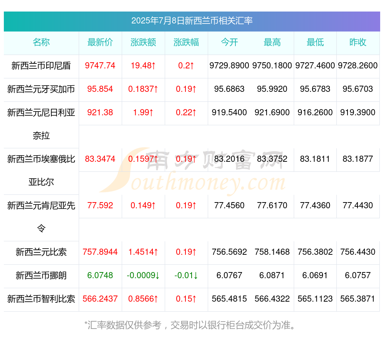
Task: Click the high value 566.4322
Action: (272, 299)
